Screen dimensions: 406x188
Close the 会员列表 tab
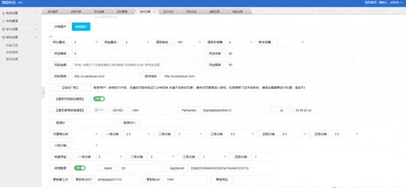click(85, 12)
